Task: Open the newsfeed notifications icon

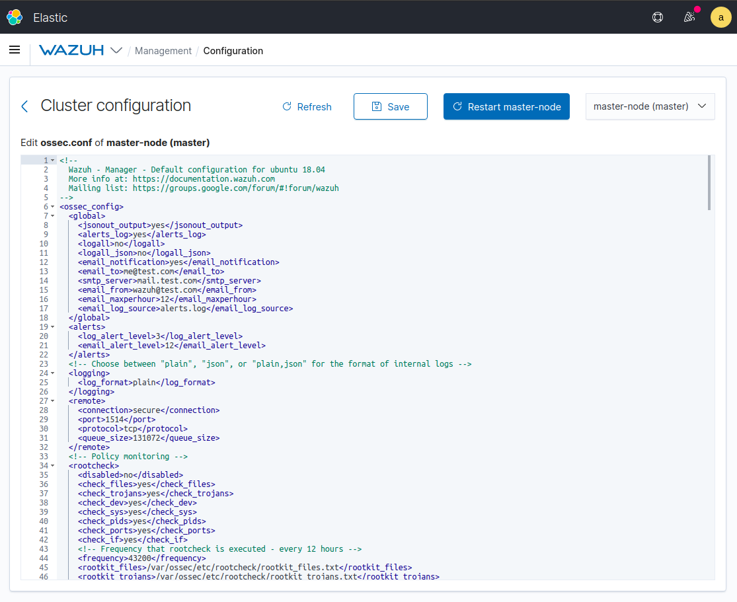Action: [x=689, y=17]
